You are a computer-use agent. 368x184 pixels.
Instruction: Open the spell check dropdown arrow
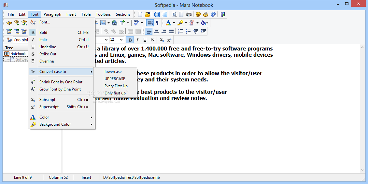point(142,23)
